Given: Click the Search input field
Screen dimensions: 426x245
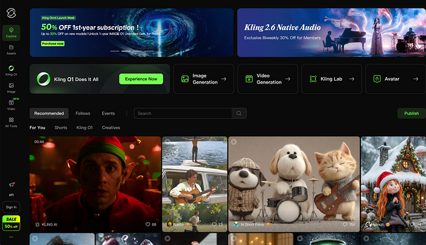Looking at the screenshot, I should click(x=183, y=113).
